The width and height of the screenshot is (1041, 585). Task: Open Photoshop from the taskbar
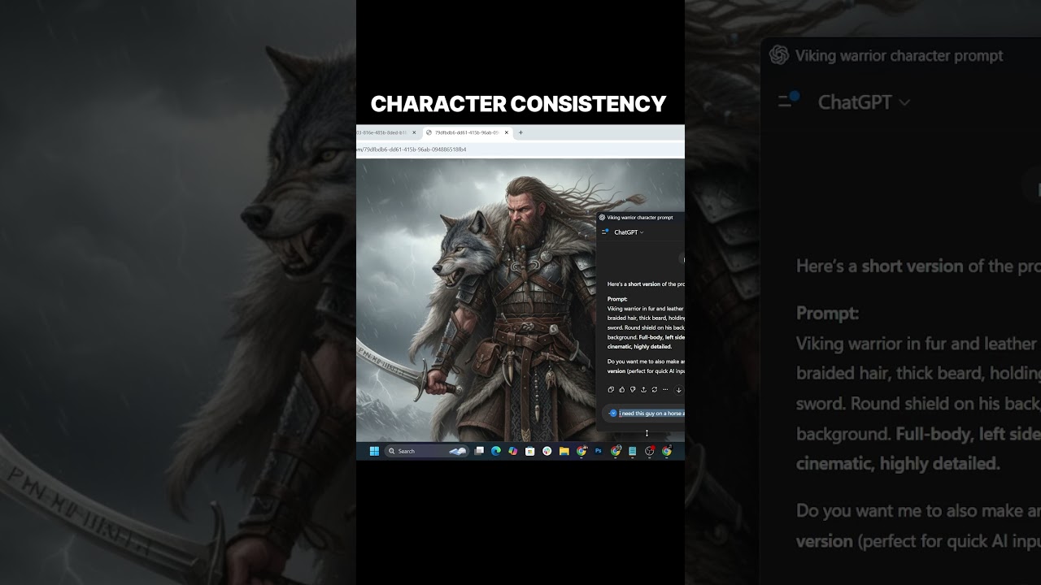tap(598, 451)
